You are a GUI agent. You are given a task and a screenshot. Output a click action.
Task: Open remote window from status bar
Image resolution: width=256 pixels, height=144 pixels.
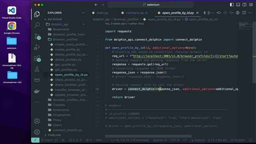click(x=36, y=140)
